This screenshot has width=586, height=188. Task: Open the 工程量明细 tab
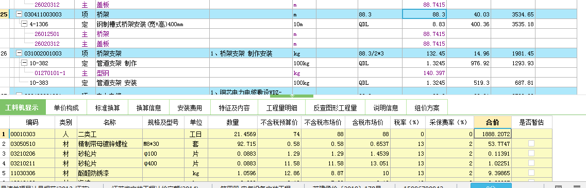click(282, 108)
